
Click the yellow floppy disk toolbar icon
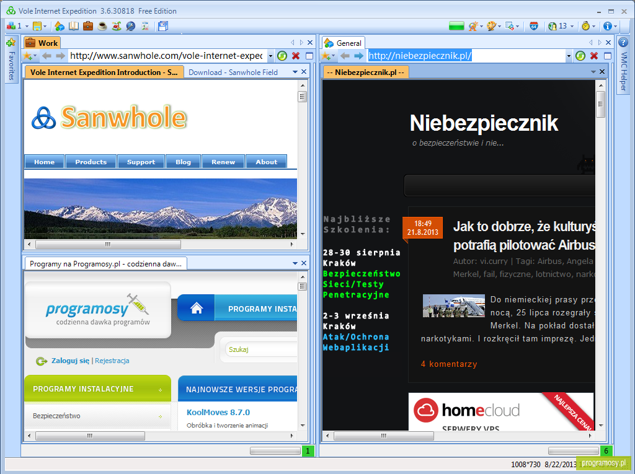(x=37, y=26)
